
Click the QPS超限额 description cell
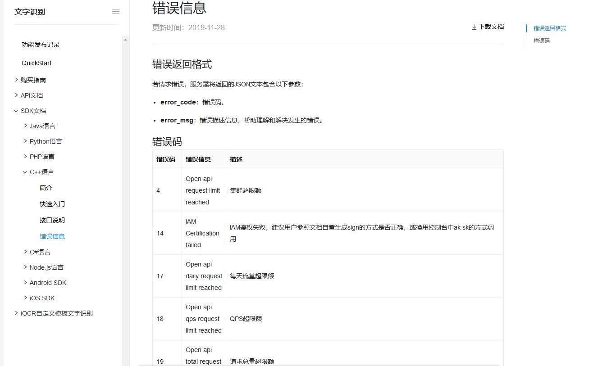pyautogui.click(x=365, y=319)
